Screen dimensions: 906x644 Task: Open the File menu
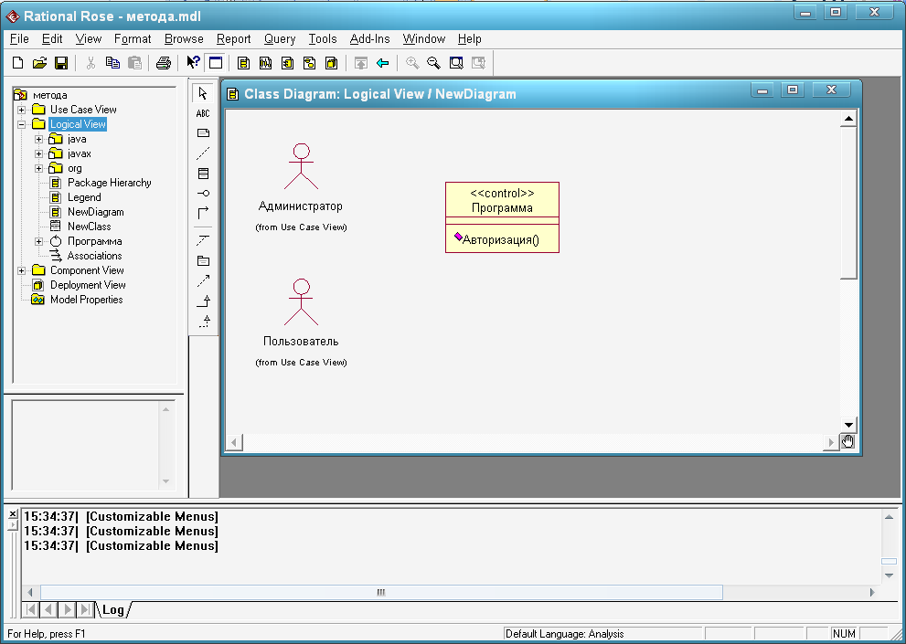click(19, 38)
